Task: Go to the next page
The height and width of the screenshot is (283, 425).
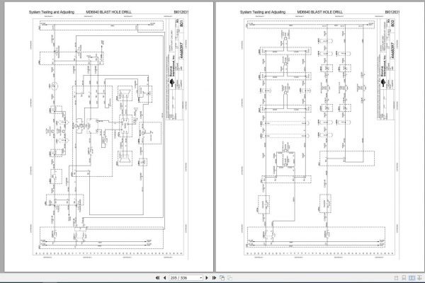Action: (x=207, y=278)
